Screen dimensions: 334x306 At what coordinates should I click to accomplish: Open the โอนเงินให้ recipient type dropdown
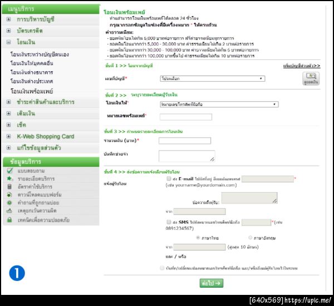pyautogui.click(x=219, y=104)
